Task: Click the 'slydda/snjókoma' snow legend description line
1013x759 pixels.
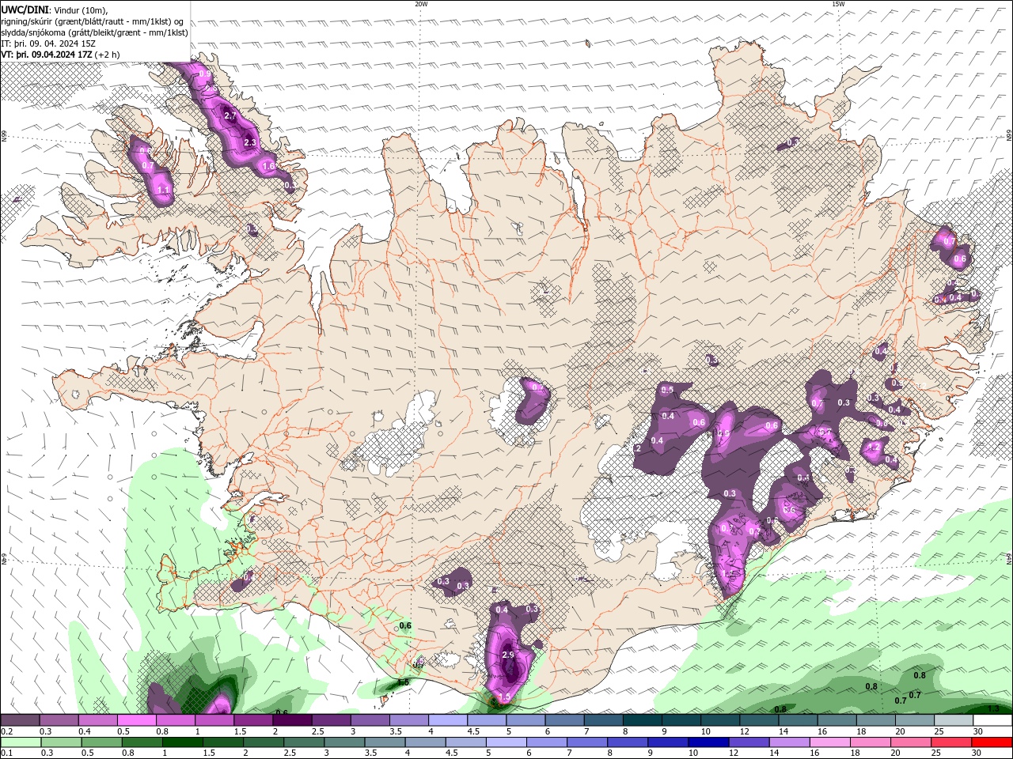Action: click(95, 32)
